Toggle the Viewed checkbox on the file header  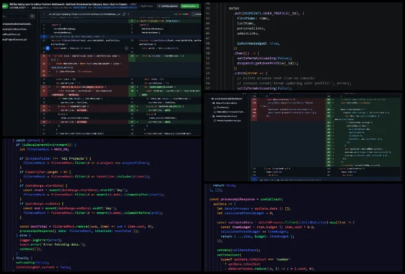(x=194, y=14)
